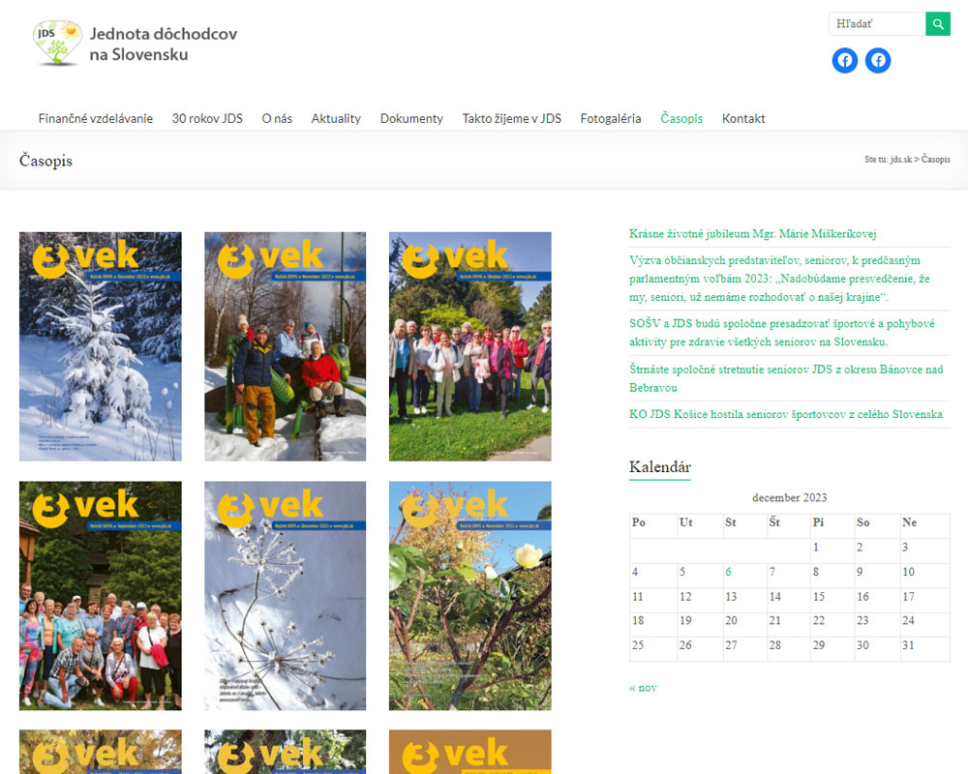Open the Krásne životné jubileum article link

(740, 233)
